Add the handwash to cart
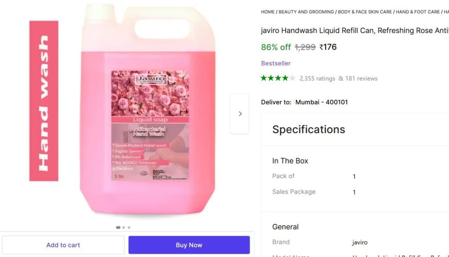449x257 pixels. (63, 245)
